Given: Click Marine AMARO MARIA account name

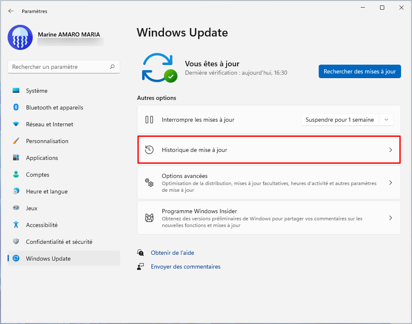Looking at the screenshot, I should [69, 34].
